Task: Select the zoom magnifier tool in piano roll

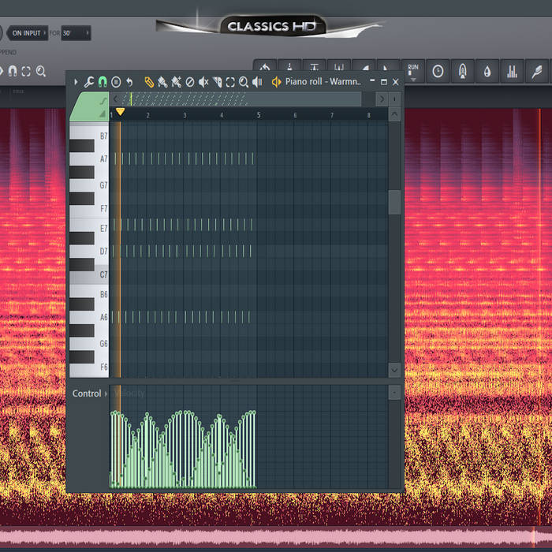Action: click(x=244, y=82)
